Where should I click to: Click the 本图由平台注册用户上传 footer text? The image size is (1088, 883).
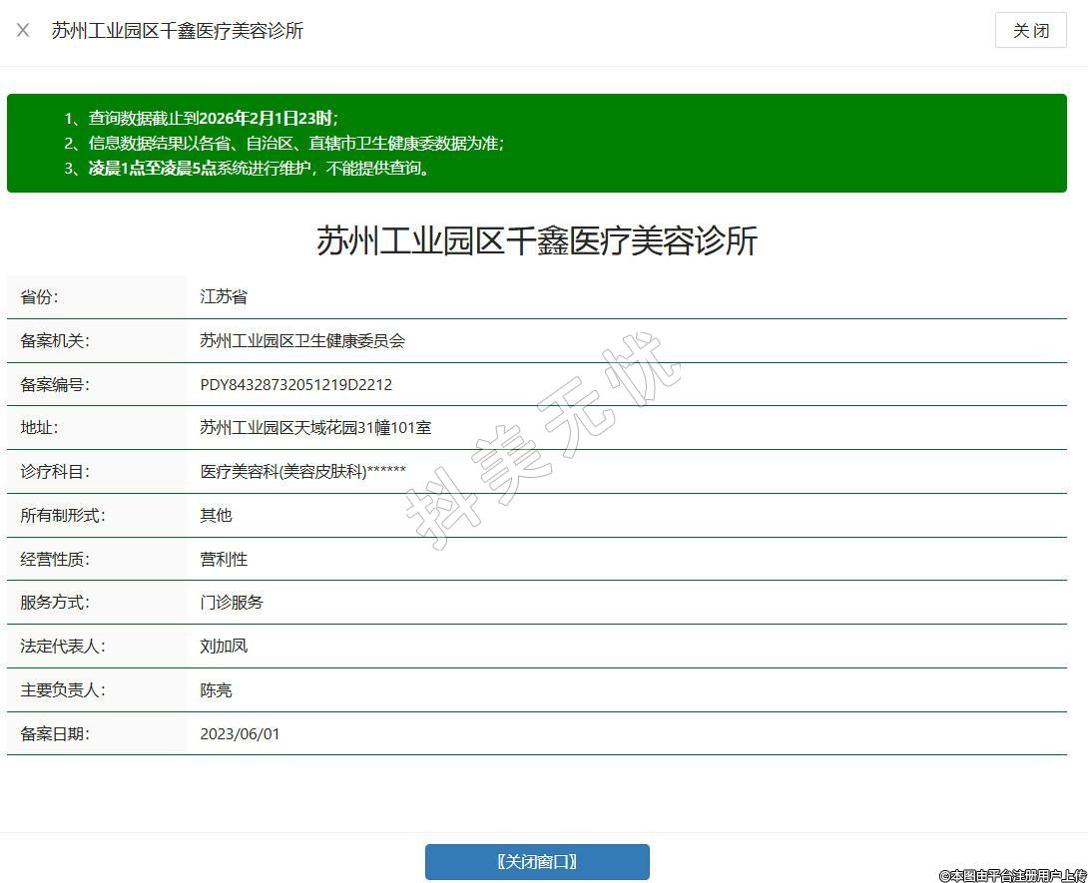click(x=1012, y=875)
